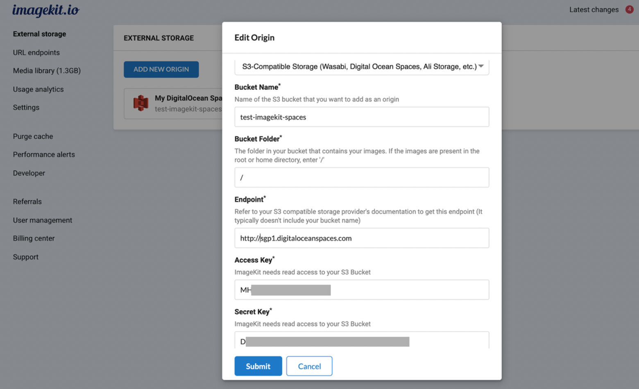Select External storage in the sidebar
Screen dimensions: 639x389
tap(39, 34)
